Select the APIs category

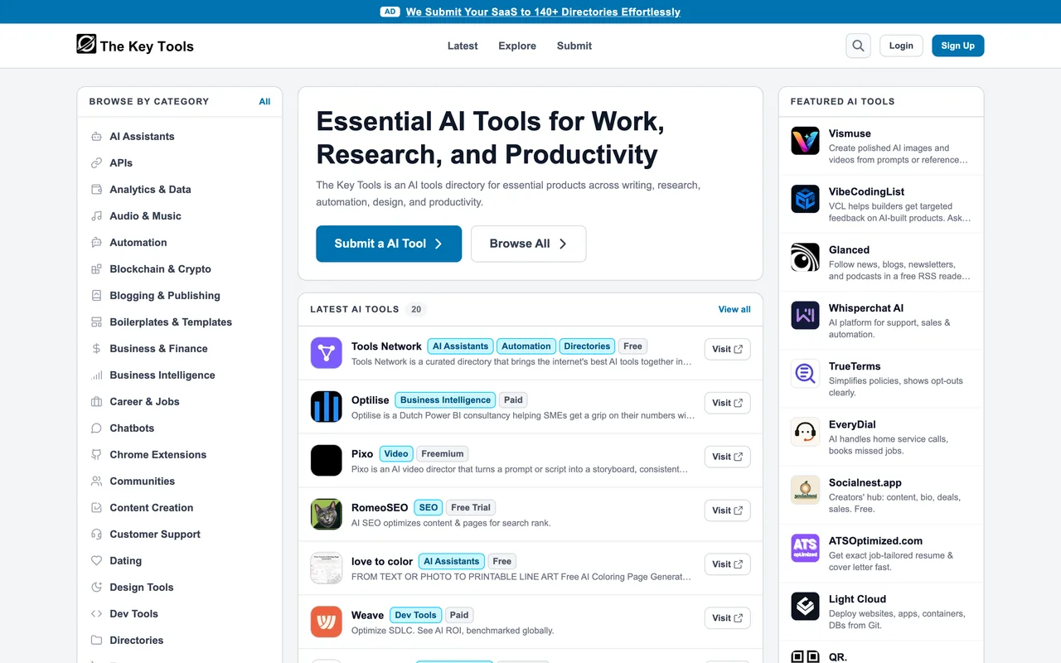180,162
